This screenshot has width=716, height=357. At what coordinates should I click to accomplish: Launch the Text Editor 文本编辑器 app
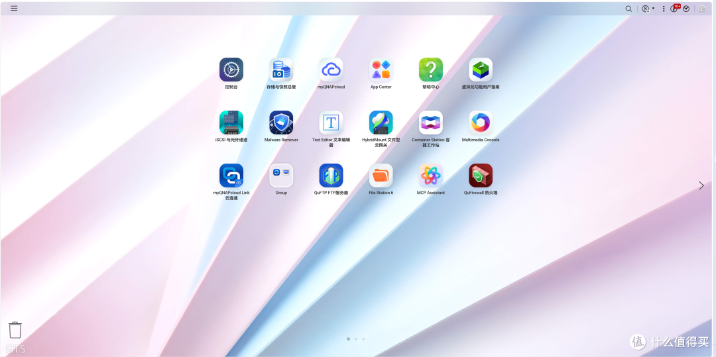tap(331, 123)
